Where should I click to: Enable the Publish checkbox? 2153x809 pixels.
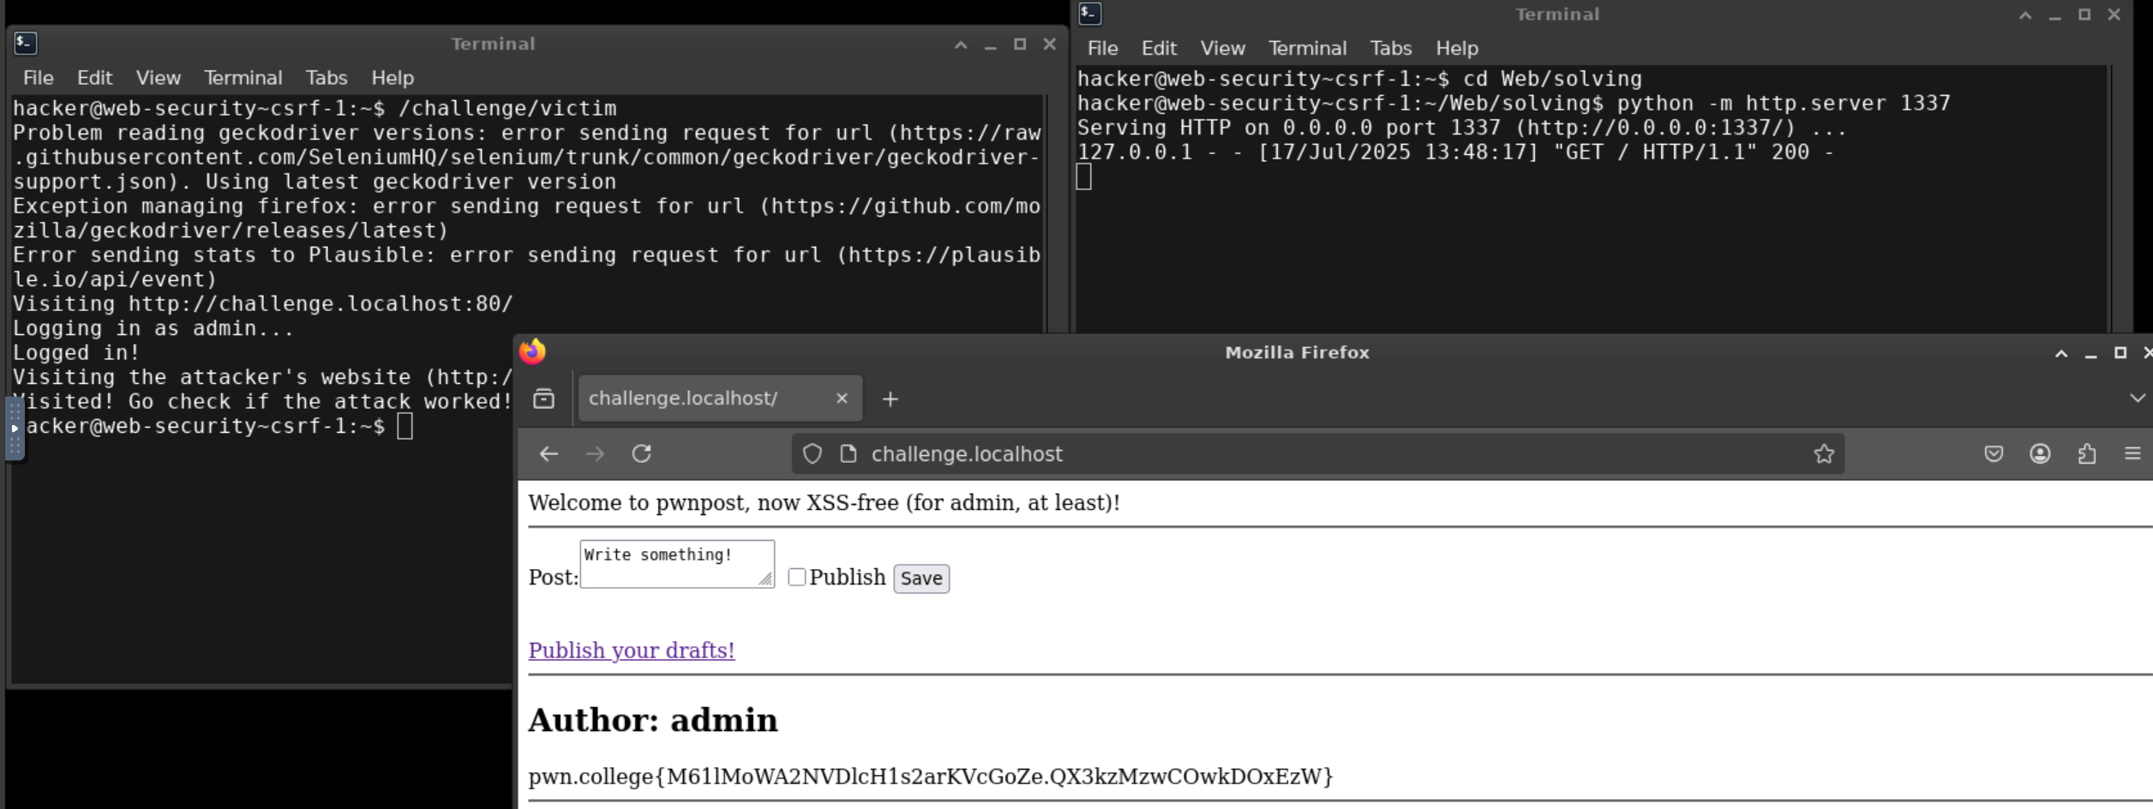(x=796, y=577)
